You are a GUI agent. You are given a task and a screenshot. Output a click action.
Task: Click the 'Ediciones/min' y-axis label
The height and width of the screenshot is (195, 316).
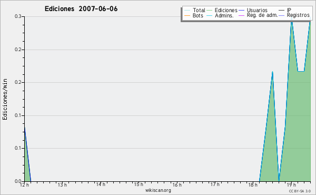coord(5,99)
